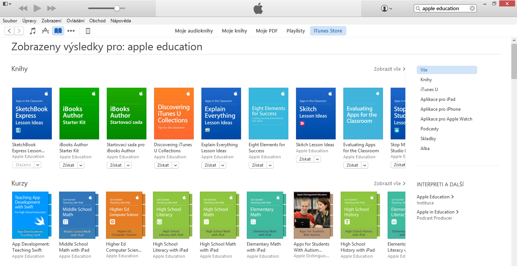Screen dimensions: 517x266
Task: Expand dropdown arrow for Discovering iTunes U Získat
Action: tap(176, 165)
